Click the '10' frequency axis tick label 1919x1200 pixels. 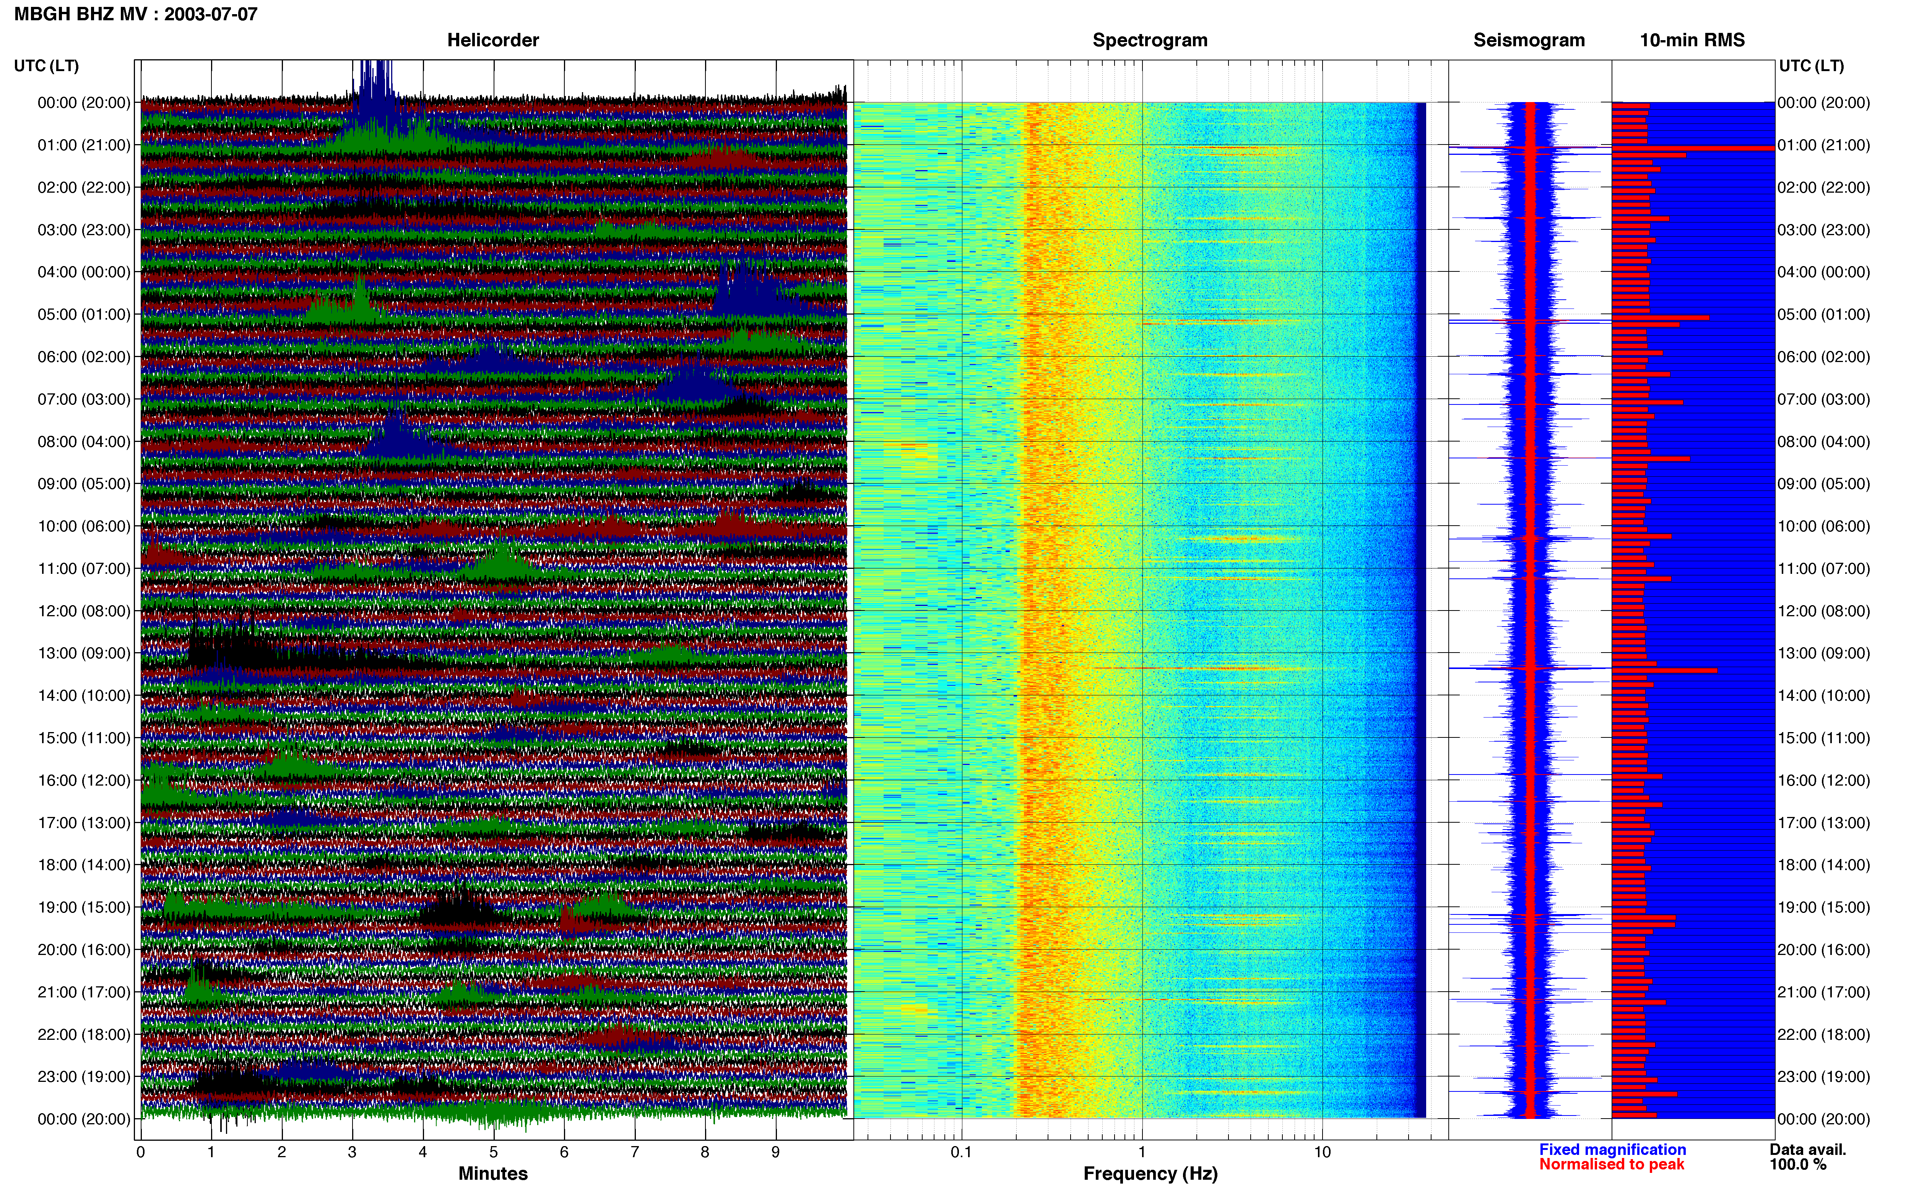tap(1322, 1151)
